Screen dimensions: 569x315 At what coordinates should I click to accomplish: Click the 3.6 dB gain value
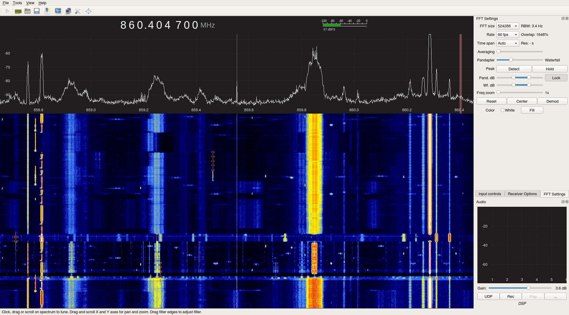(561, 288)
